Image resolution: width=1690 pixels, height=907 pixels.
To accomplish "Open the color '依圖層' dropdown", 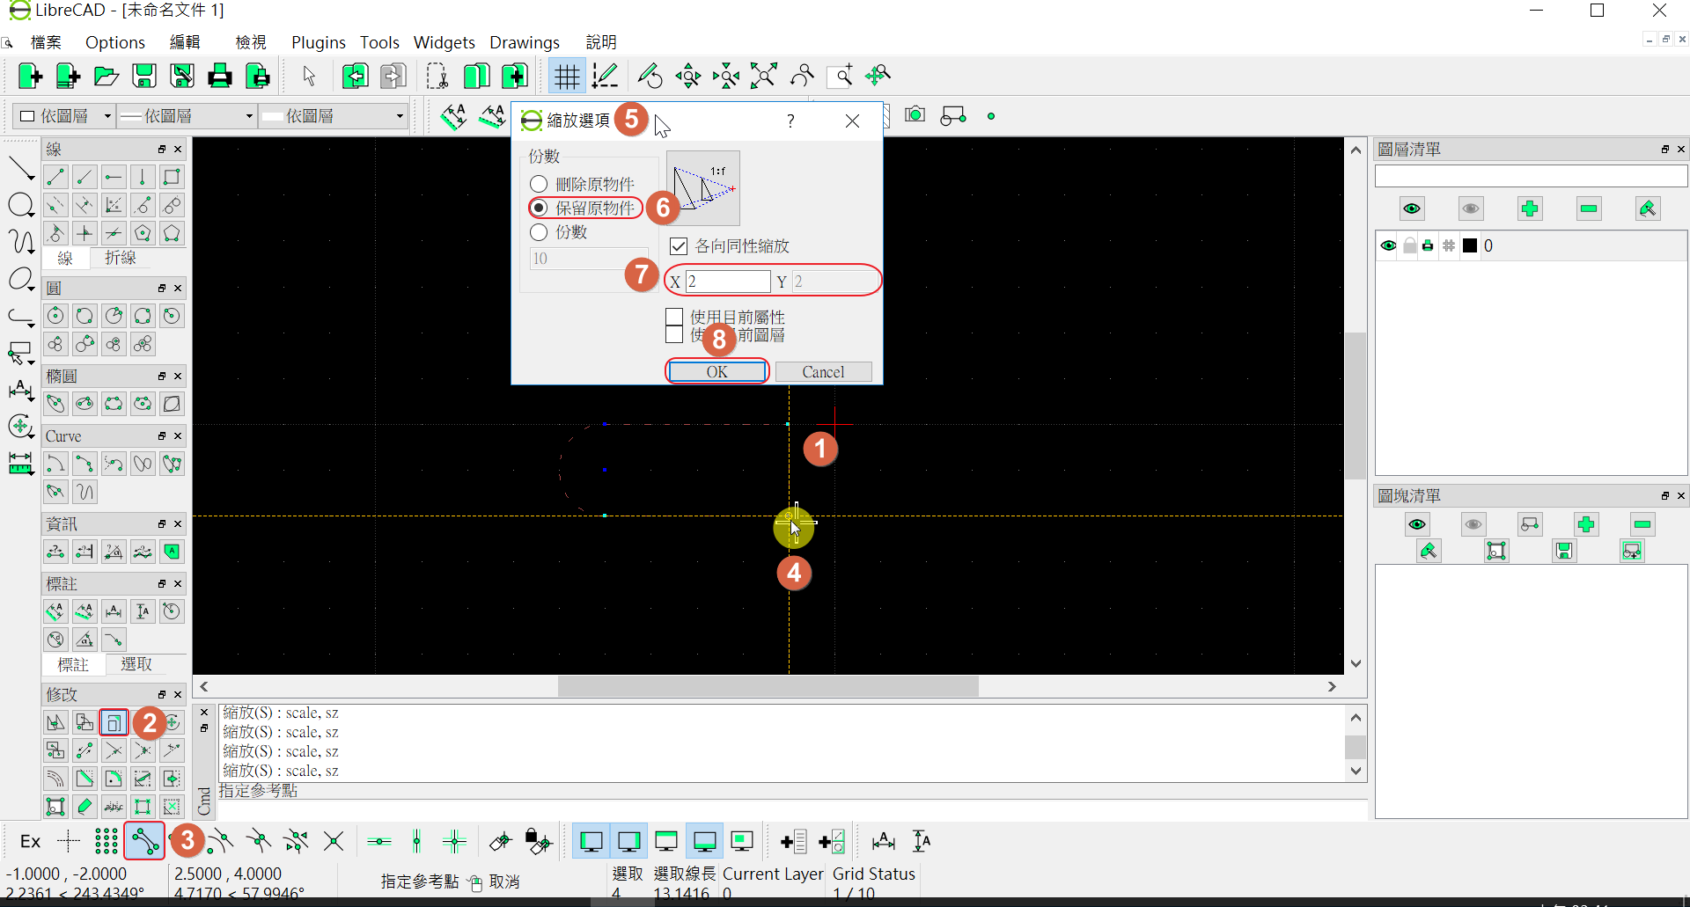I will (65, 116).
